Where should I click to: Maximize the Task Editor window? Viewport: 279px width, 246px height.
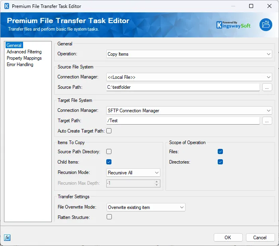tap(251, 6)
